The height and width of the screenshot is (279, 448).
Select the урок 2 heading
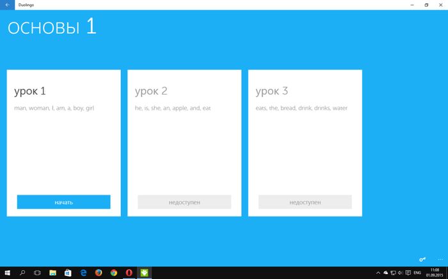[151, 91]
